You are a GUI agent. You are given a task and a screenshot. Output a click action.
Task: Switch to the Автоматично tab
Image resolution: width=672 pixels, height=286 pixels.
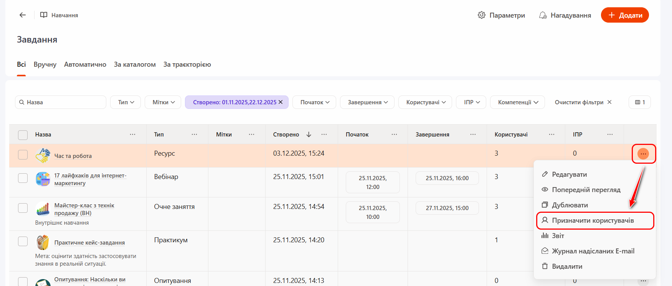tap(85, 64)
